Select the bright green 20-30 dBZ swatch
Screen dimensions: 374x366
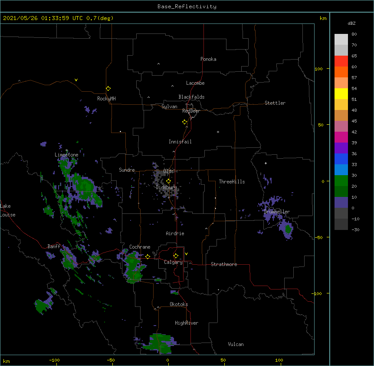click(341, 181)
